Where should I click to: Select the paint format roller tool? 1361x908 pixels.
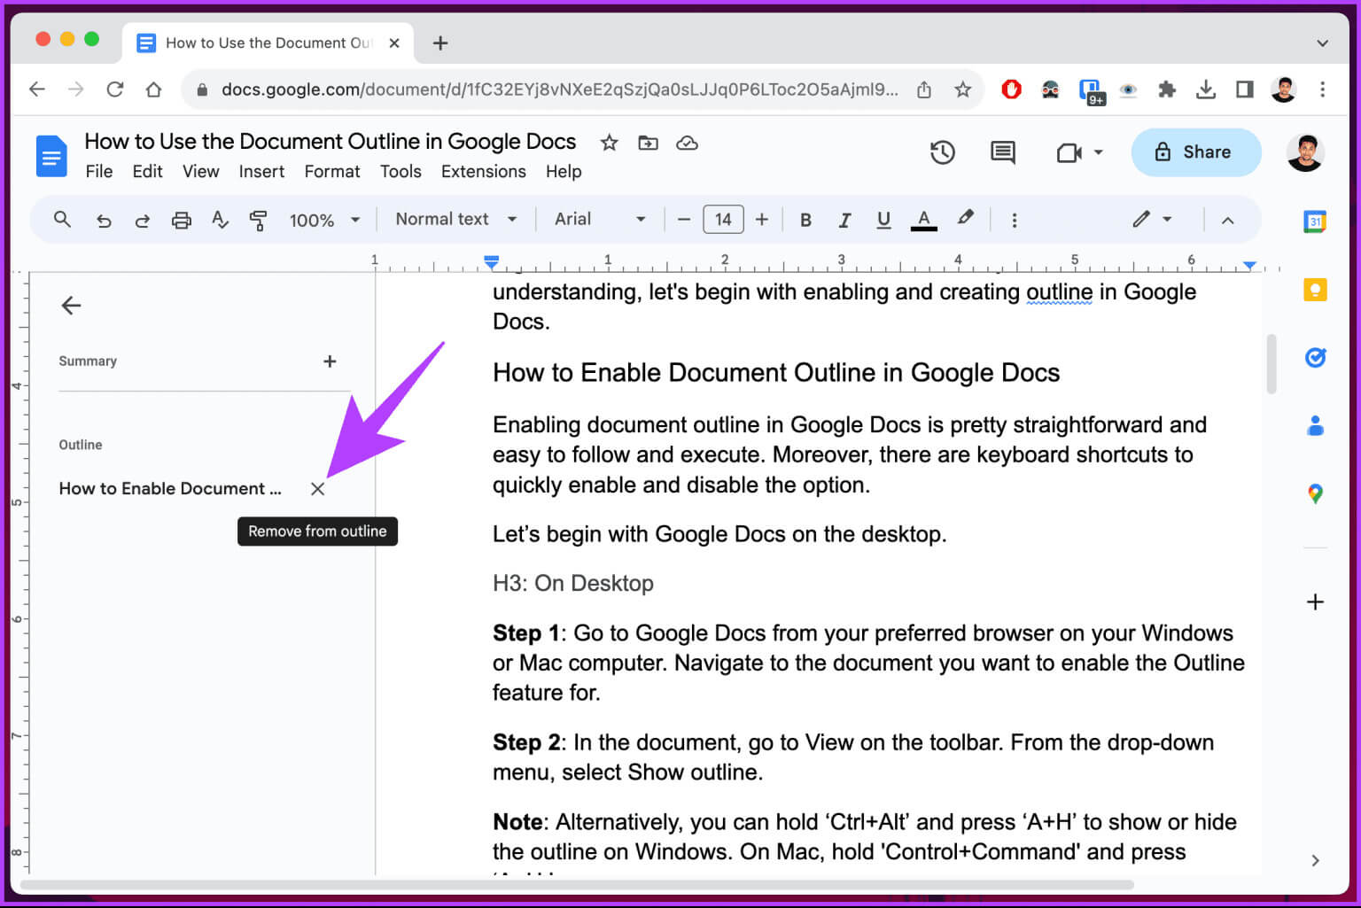(258, 220)
